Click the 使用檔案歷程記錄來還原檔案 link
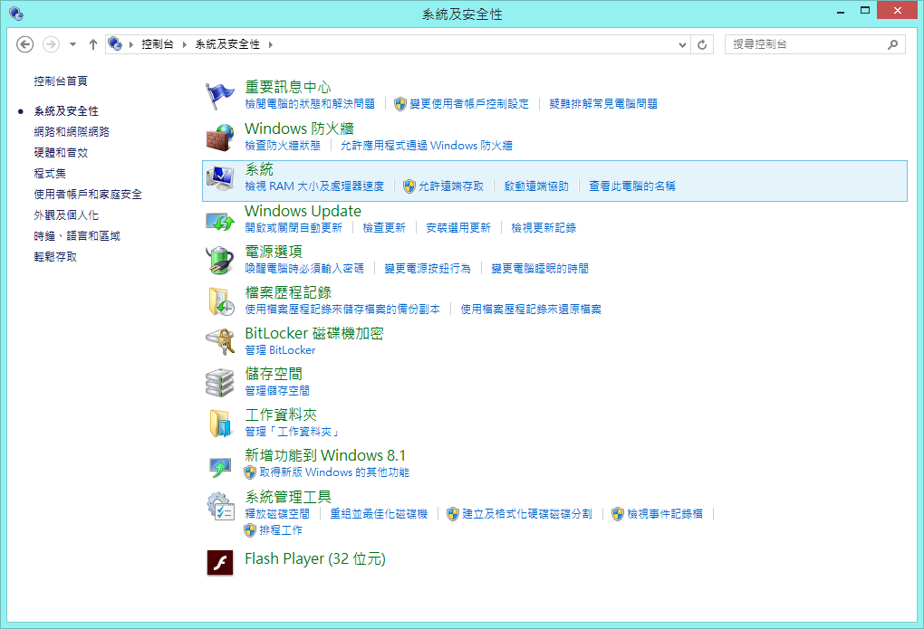The height and width of the screenshot is (629, 924). click(x=531, y=310)
